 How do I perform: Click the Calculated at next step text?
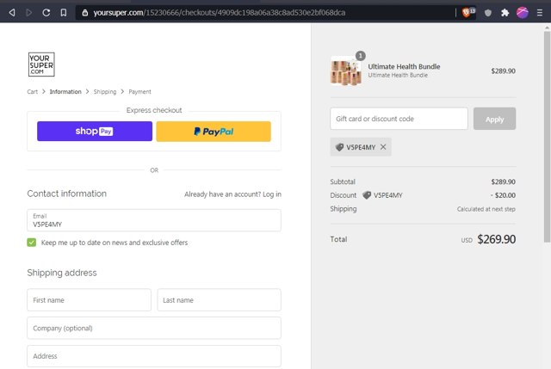486,209
